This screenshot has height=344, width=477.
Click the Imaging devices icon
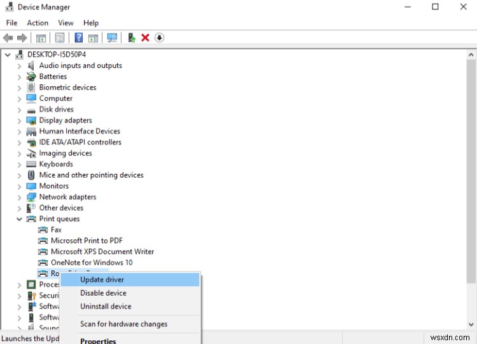click(31, 154)
